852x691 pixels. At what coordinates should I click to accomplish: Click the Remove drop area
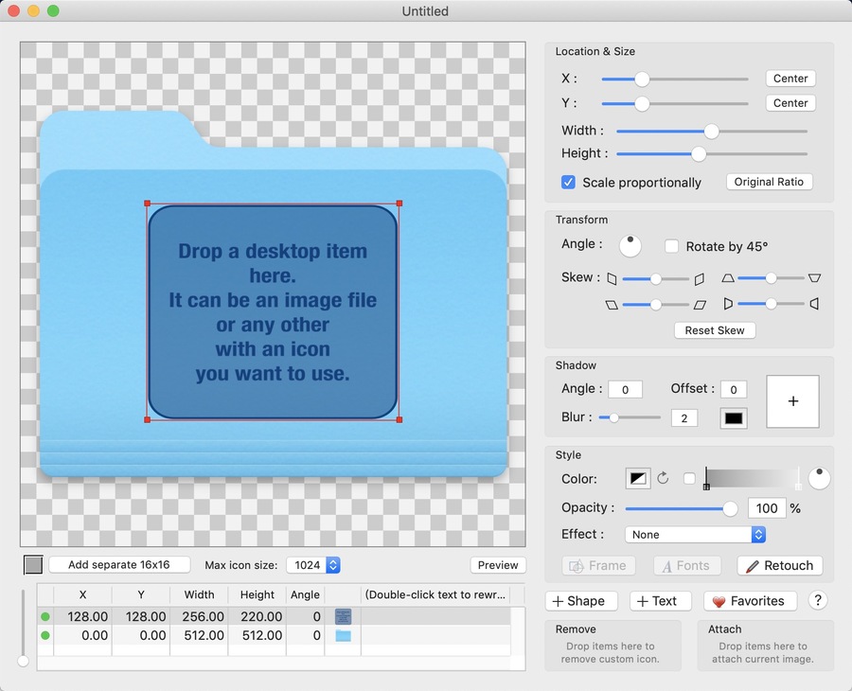pyautogui.click(x=612, y=646)
